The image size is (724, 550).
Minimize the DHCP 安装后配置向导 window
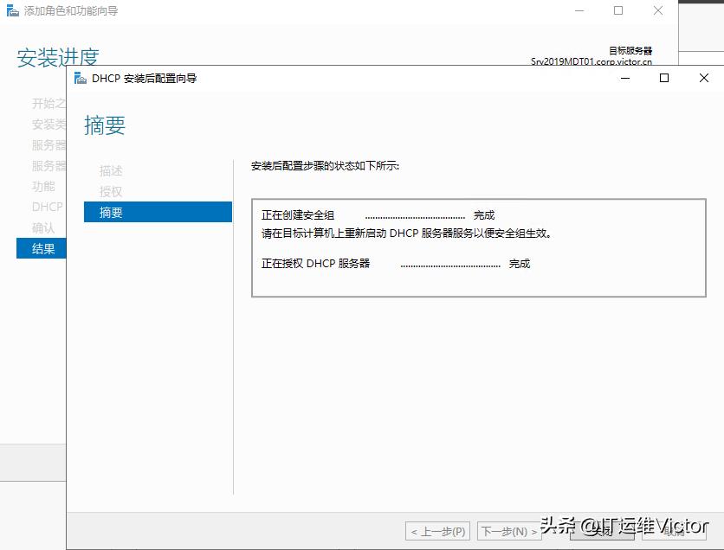[624, 78]
